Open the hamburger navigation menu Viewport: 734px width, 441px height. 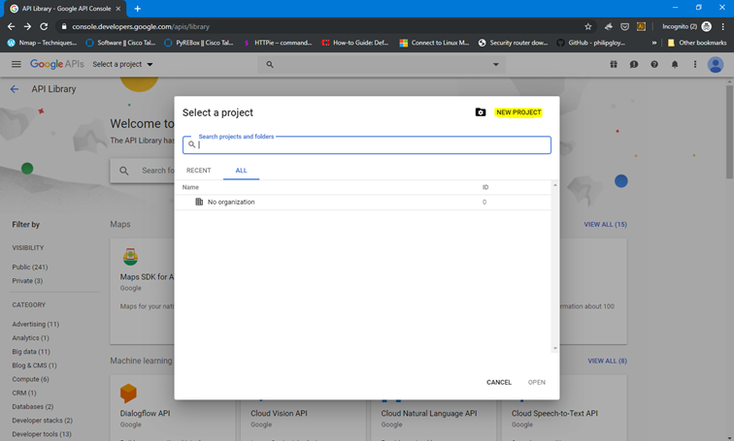pos(17,65)
